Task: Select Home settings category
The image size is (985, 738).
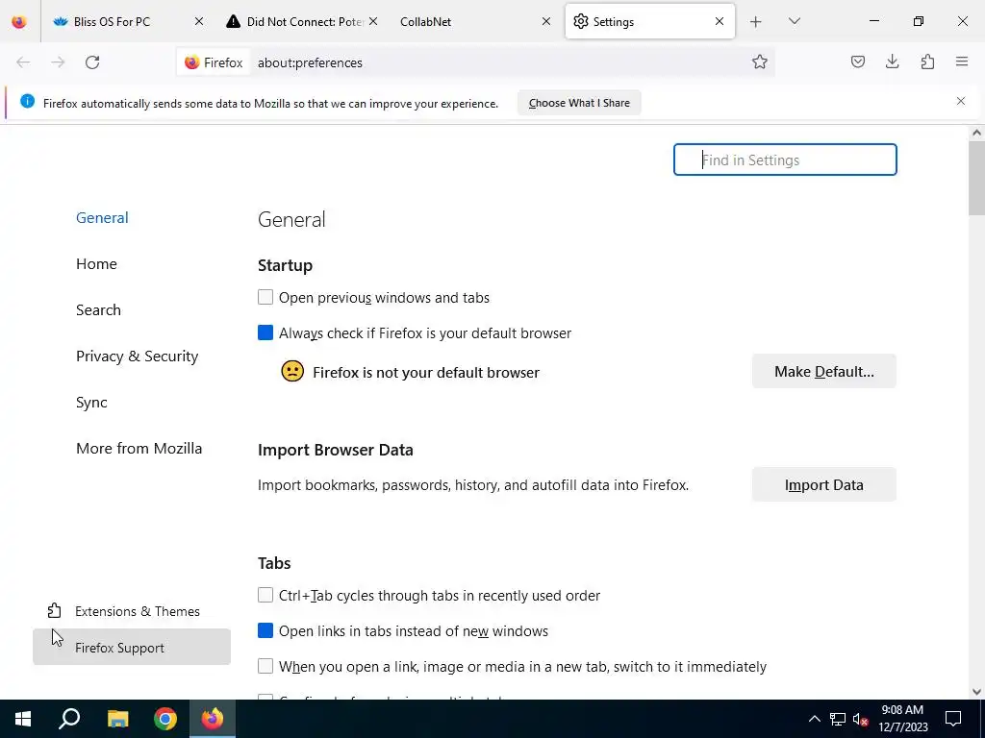Action: tap(96, 263)
